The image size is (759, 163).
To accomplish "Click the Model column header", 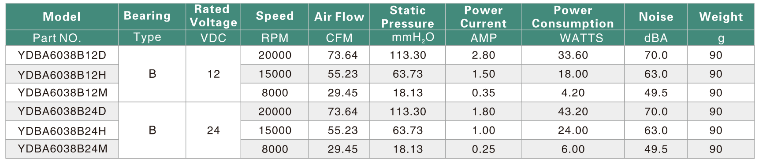I will click(x=62, y=17).
